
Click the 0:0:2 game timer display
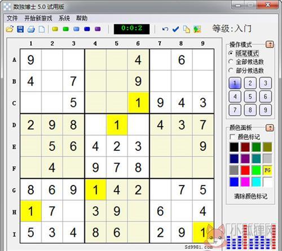131,29
